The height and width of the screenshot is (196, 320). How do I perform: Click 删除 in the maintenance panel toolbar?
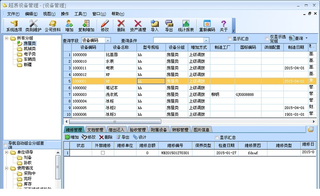pos(106,137)
